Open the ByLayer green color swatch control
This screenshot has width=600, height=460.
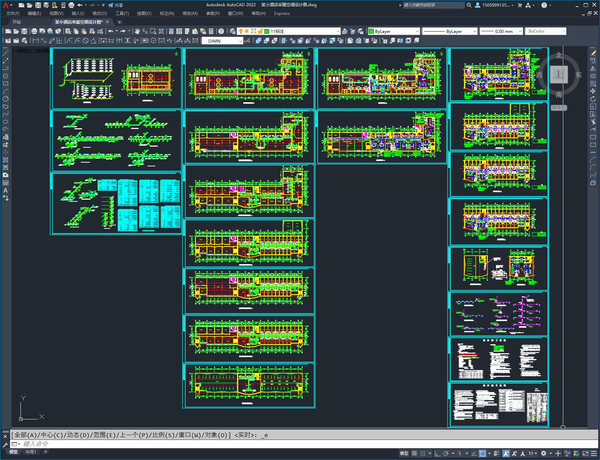coord(394,31)
